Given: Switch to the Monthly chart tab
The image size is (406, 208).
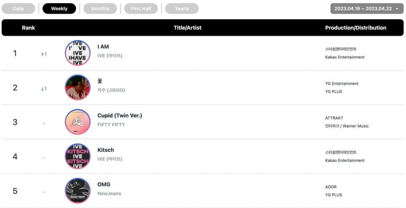Looking at the screenshot, I should (100, 9).
